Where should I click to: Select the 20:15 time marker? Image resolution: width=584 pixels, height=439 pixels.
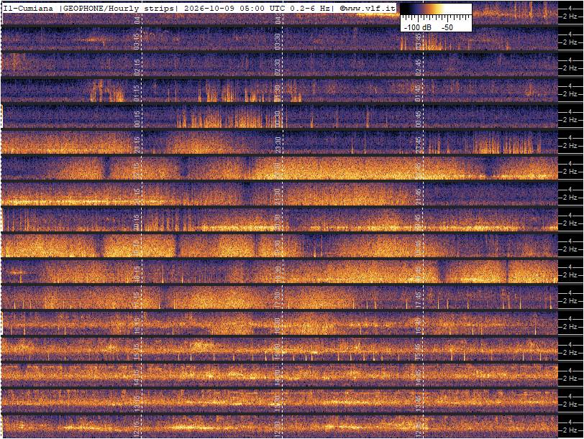pyautogui.click(x=137, y=223)
